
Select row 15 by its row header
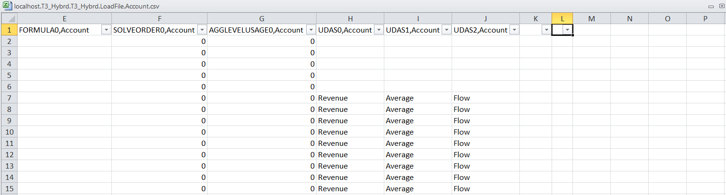click(9, 189)
